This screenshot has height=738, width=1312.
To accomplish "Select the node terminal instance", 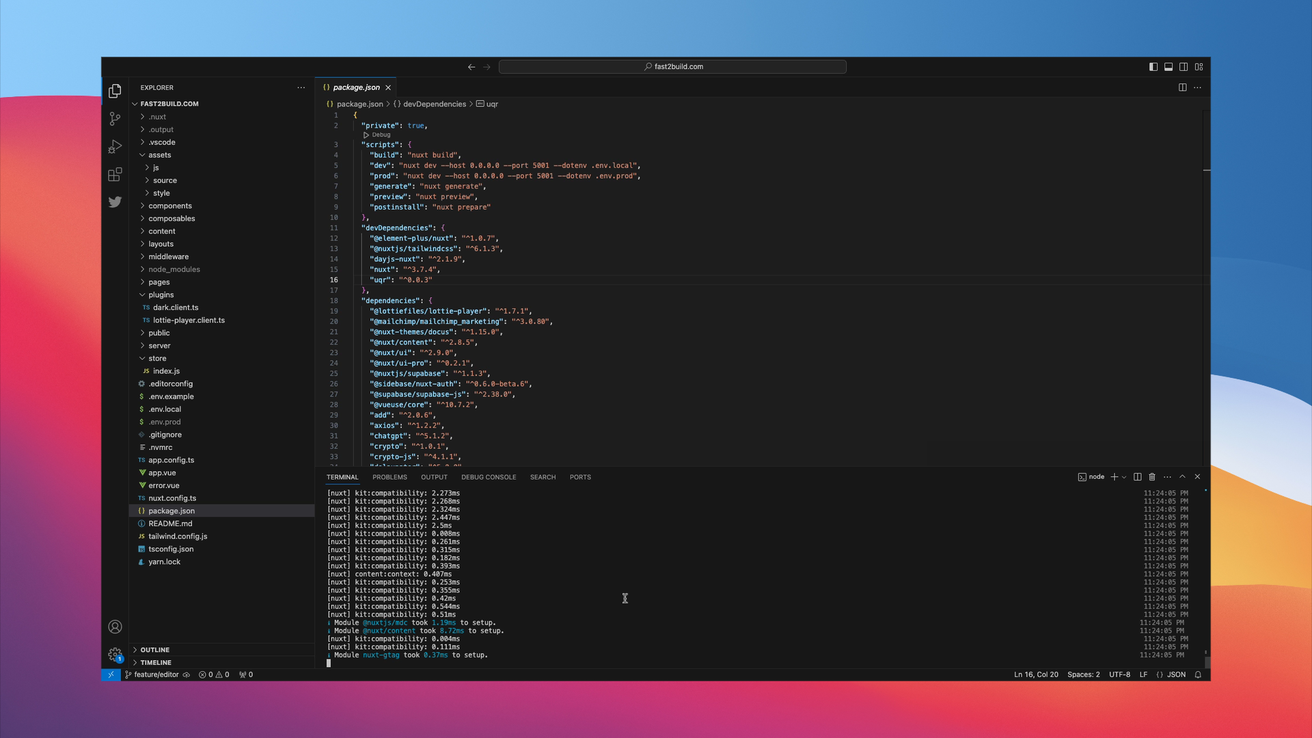I will tap(1091, 477).
